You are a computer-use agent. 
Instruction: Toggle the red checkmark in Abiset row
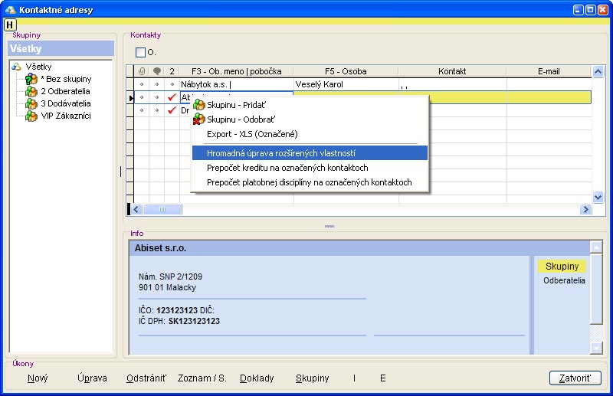pyautogui.click(x=172, y=97)
